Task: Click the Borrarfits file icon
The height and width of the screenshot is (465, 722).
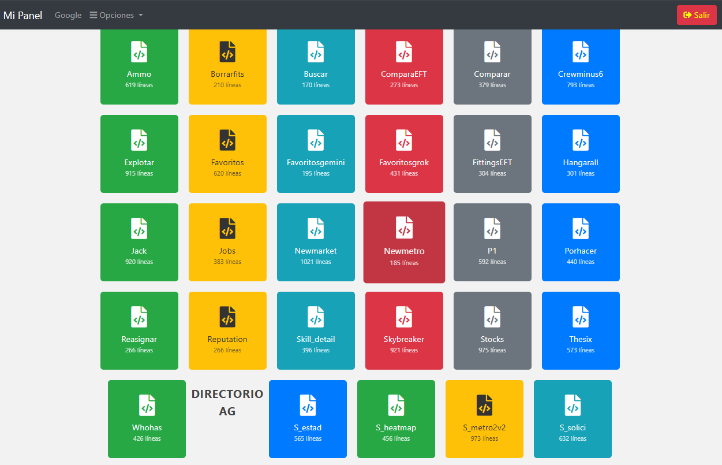Action: tap(227, 52)
